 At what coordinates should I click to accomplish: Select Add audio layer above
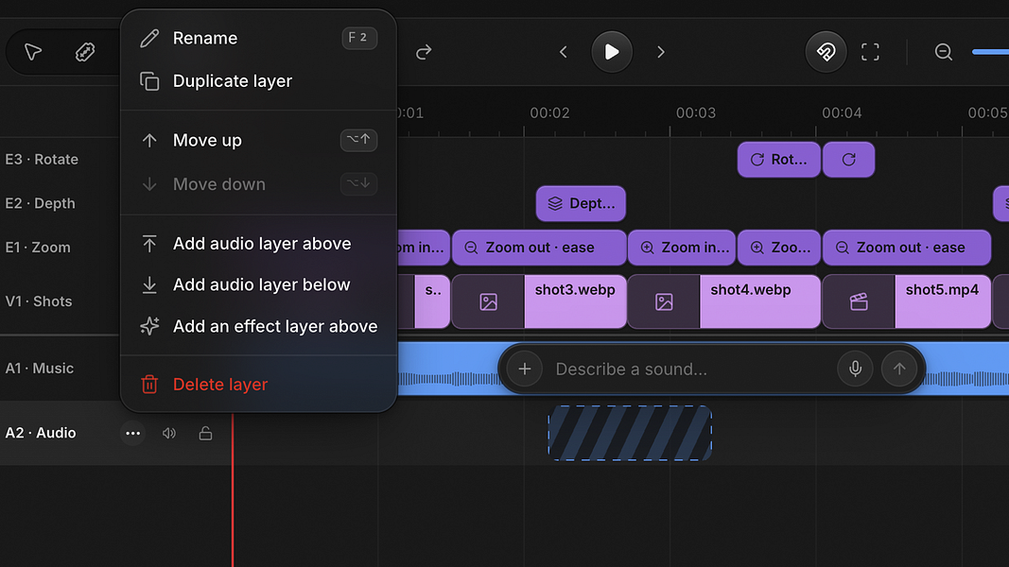258,244
